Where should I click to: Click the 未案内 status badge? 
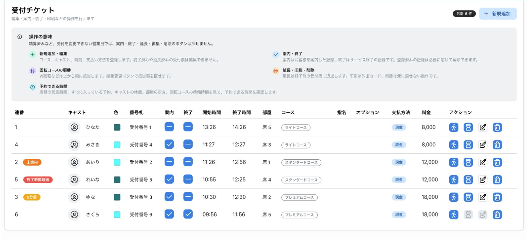point(32,162)
